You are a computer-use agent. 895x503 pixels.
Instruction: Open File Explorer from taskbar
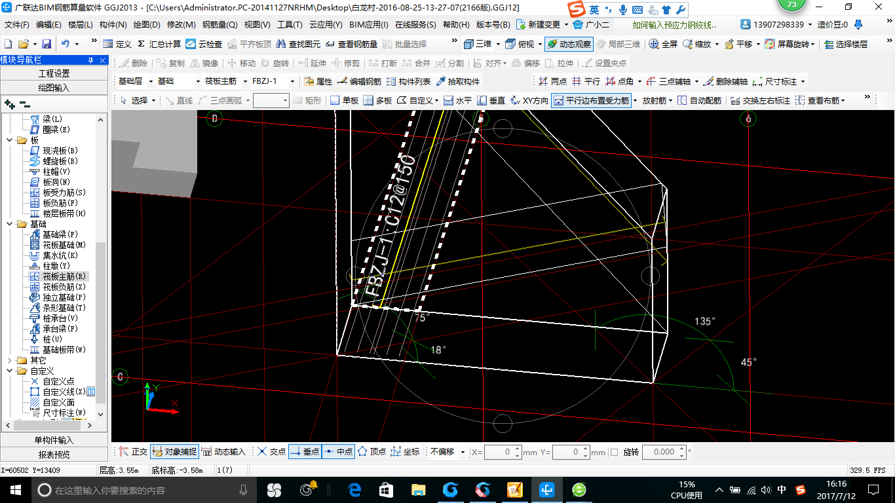tap(418, 489)
